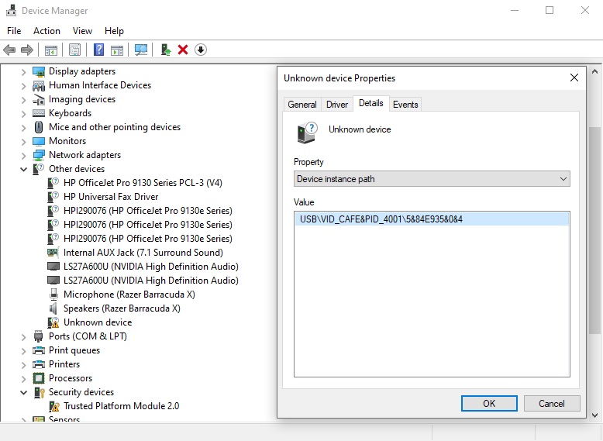Click the Action Pane toolbar icon
Viewport: 603px width, 441px height.
click(117, 50)
